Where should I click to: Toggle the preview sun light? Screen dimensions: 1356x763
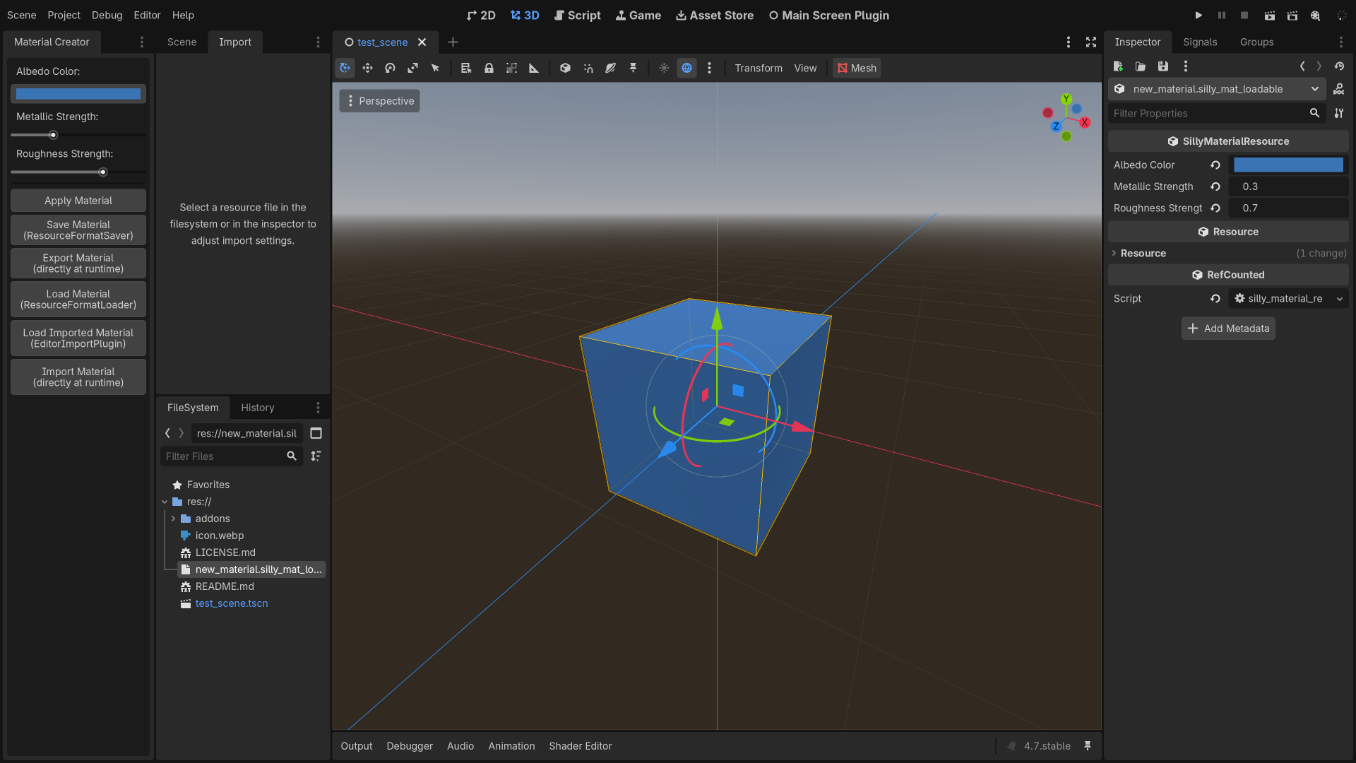[x=664, y=68]
